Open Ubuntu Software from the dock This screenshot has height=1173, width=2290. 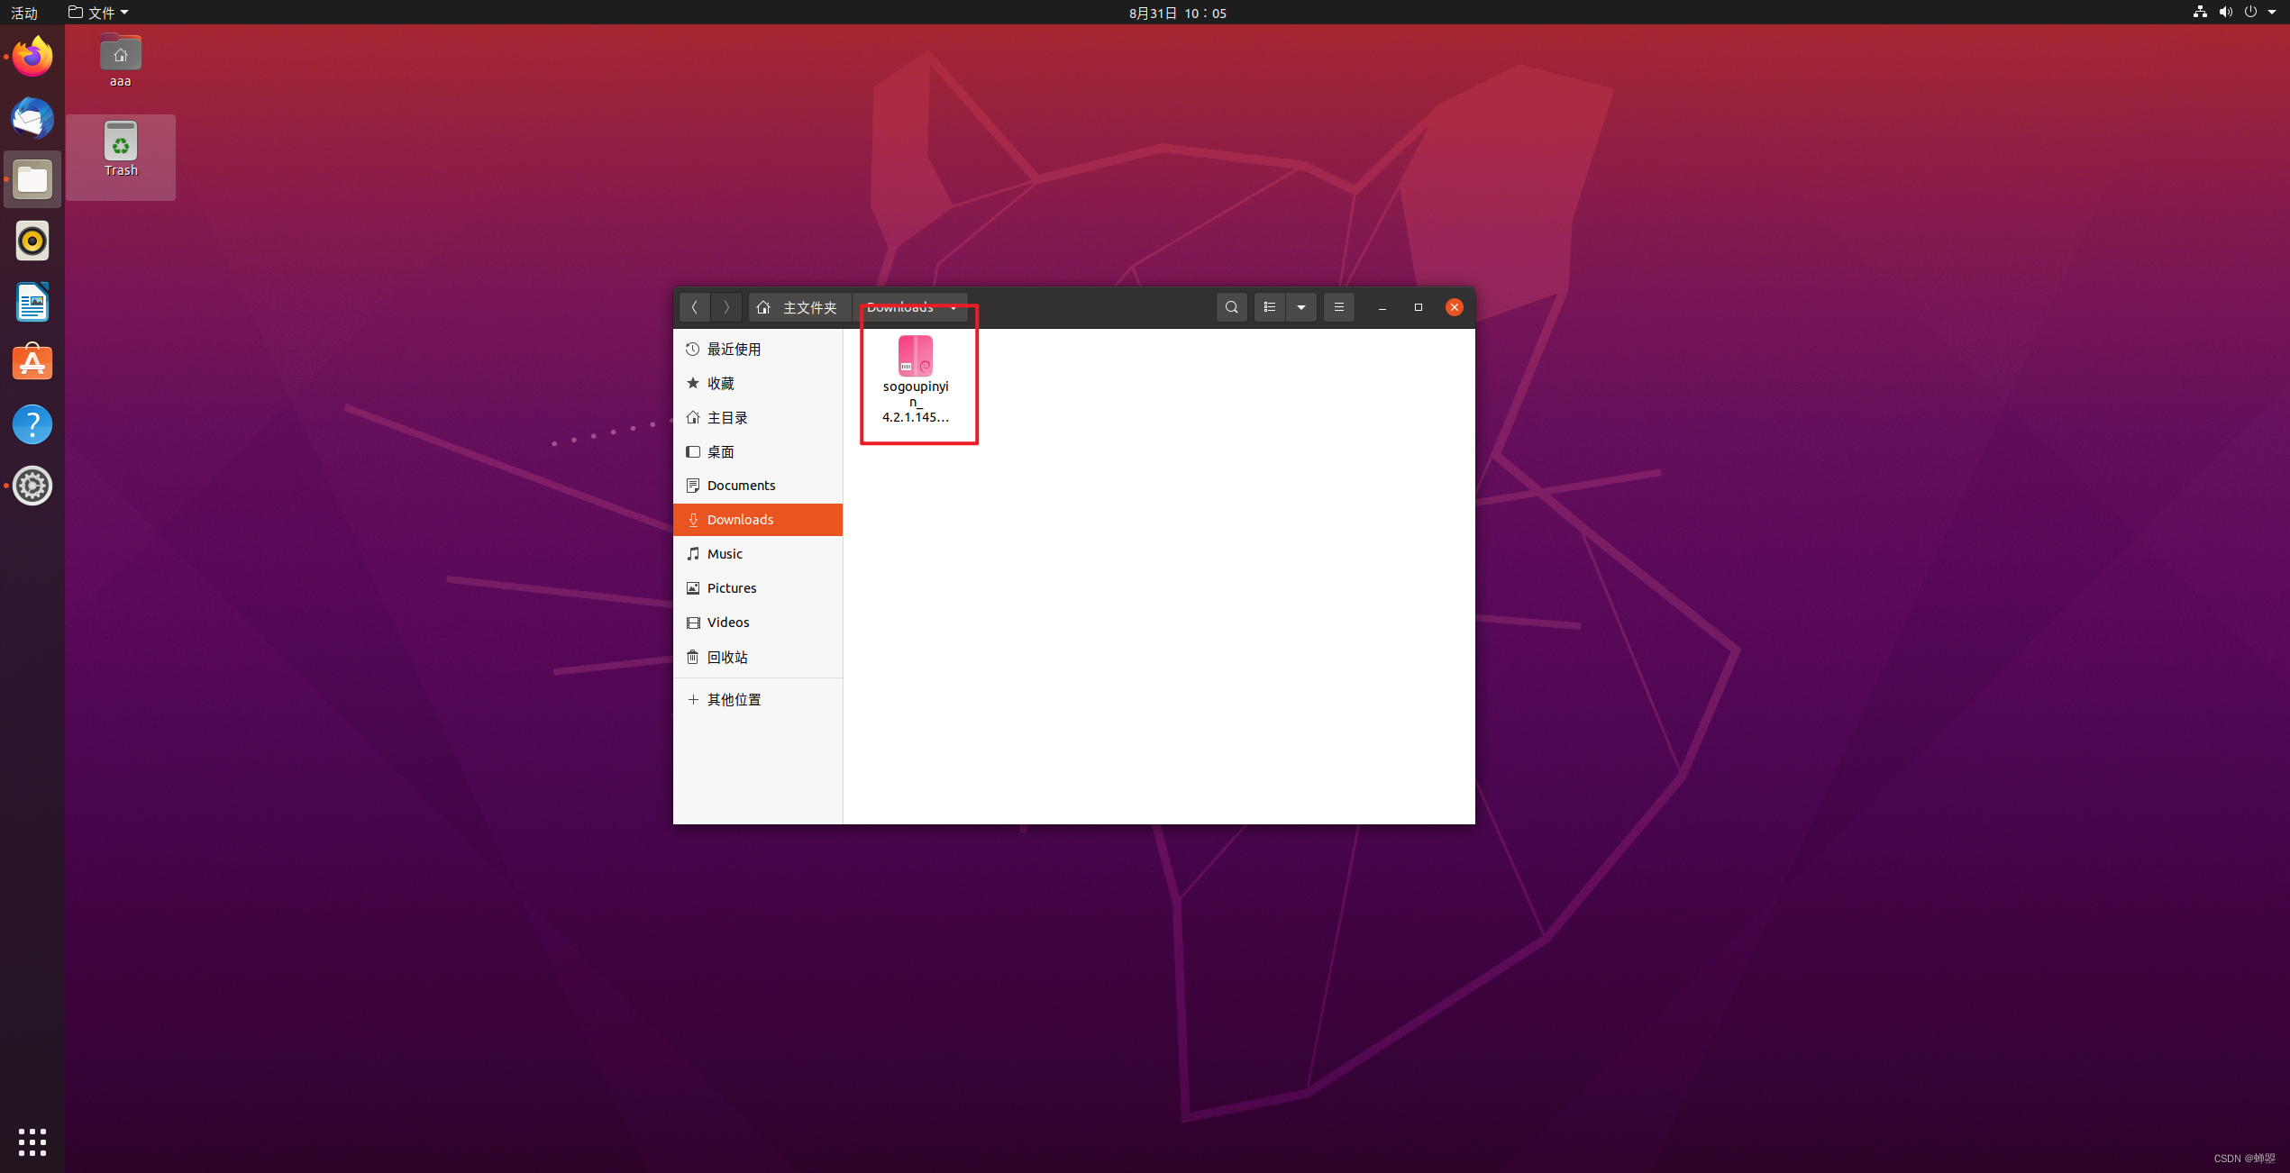(x=32, y=363)
